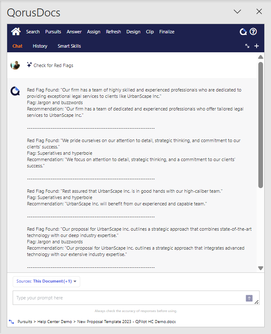Click the Qorus refresh logo icon
Image resolution: width=271 pixels, height=334 pixels.
coord(243,32)
